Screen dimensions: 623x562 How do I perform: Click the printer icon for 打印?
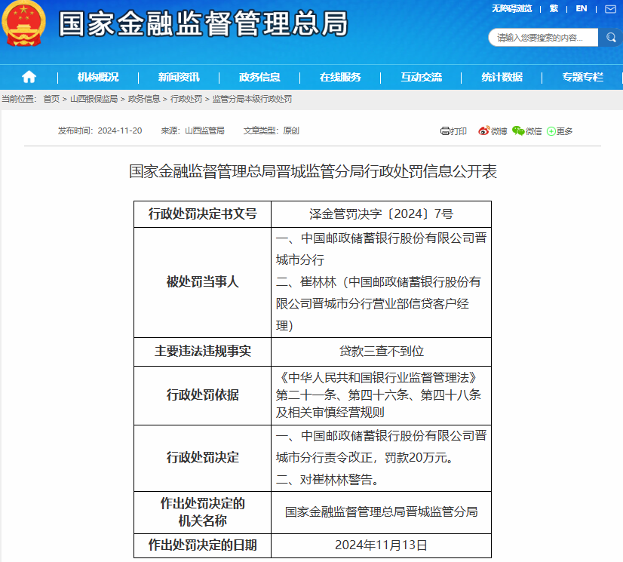click(x=444, y=131)
